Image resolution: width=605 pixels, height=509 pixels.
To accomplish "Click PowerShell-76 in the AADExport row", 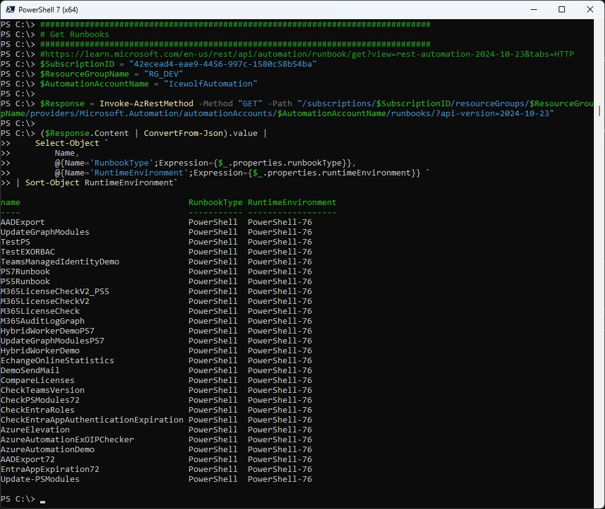I will click(x=280, y=222).
